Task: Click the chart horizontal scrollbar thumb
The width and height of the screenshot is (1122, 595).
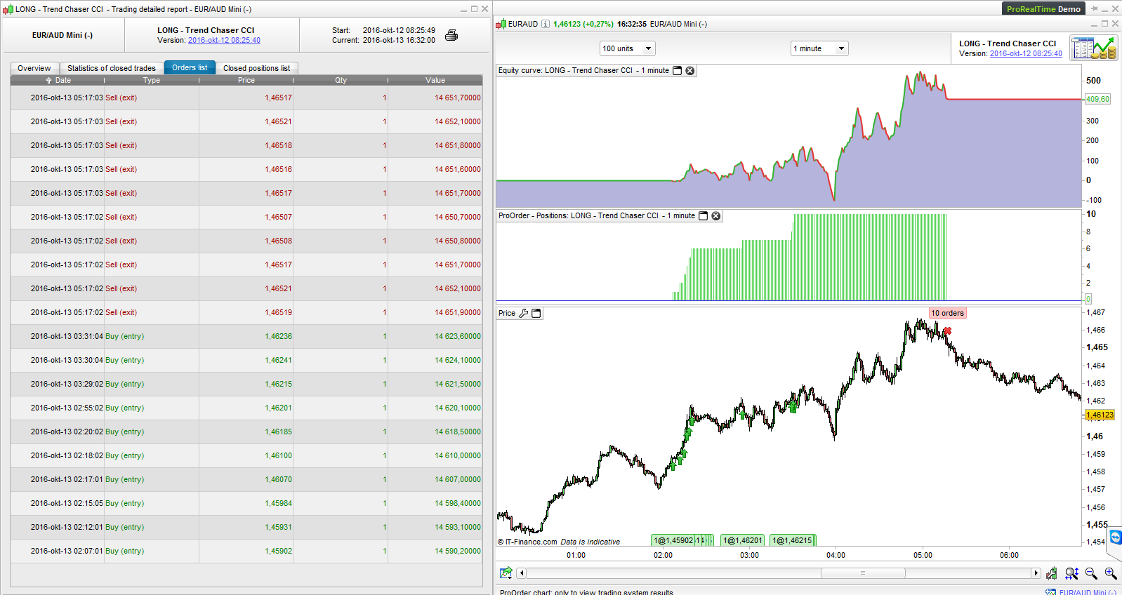Action: [863, 573]
